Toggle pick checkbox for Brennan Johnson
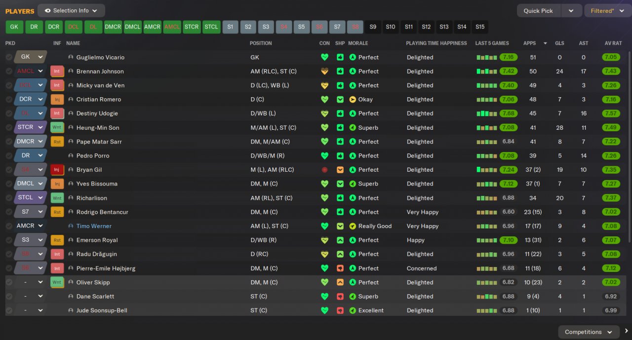The width and height of the screenshot is (632, 340). tap(9, 72)
